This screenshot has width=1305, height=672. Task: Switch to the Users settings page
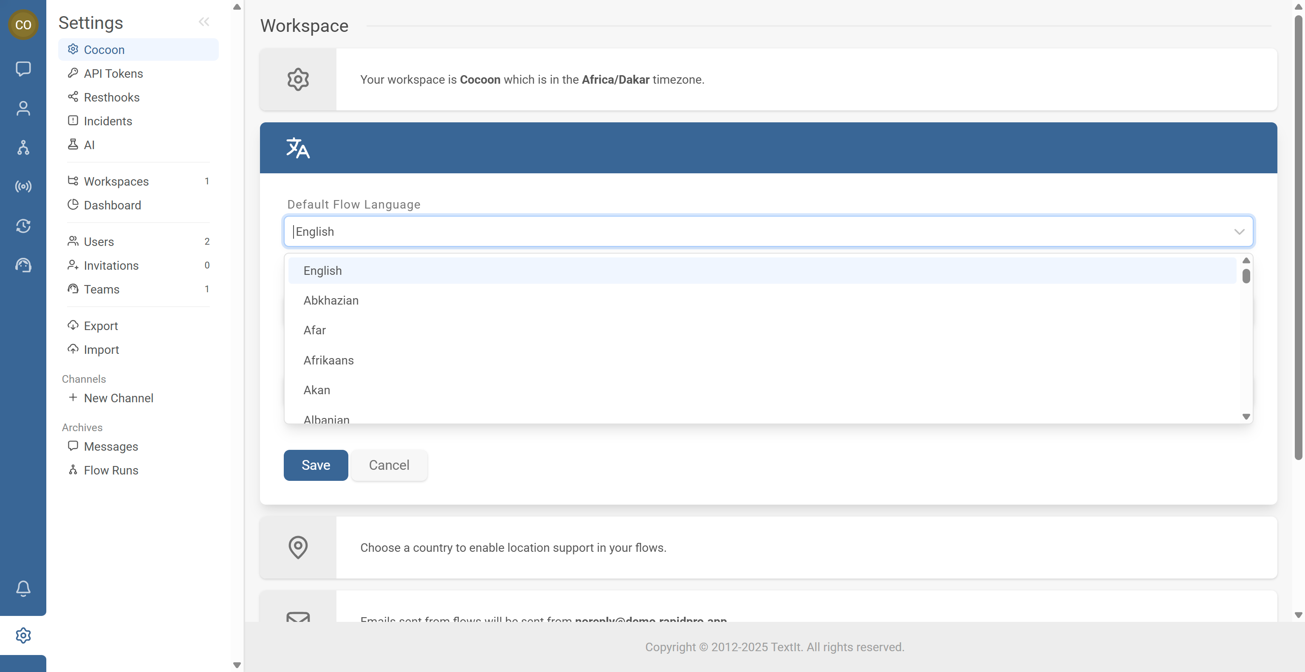point(98,242)
